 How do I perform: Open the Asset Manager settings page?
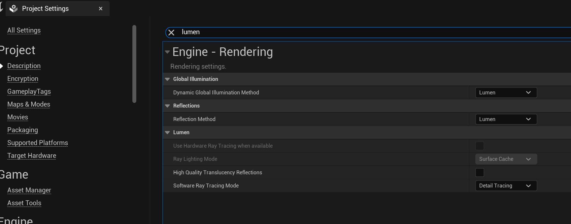(29, 190)
